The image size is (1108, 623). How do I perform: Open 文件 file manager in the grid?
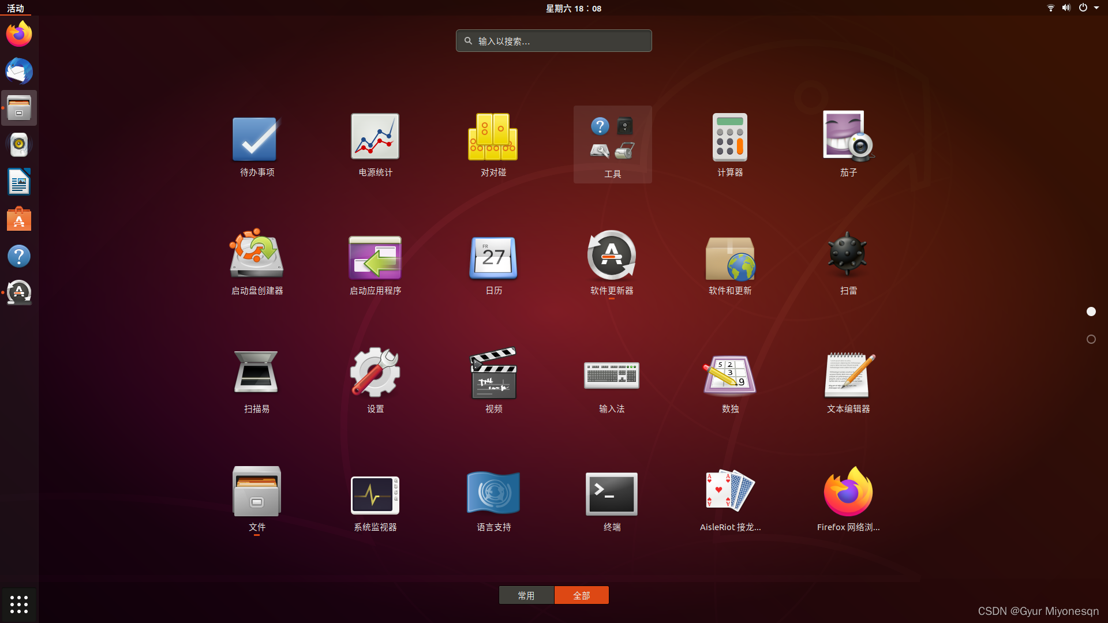pos(257,499)
